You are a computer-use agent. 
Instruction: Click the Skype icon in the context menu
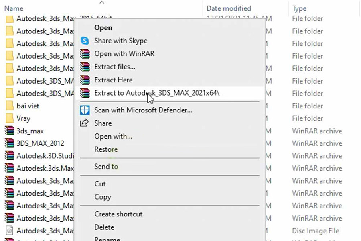[85, 41]
